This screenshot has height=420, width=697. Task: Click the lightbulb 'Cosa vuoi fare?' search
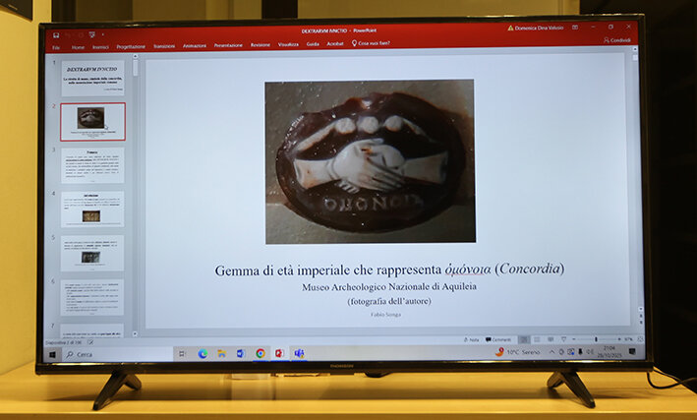372,44
